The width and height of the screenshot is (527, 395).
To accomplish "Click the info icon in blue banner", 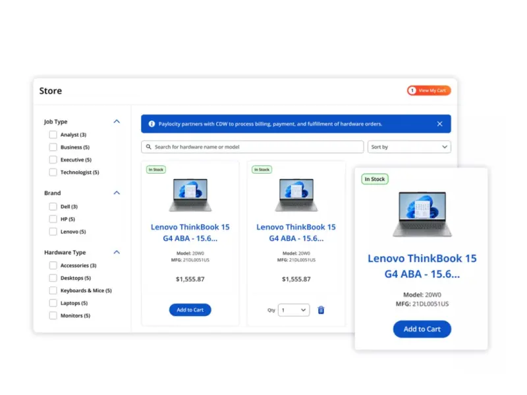I will pyautogui.click(x=152, y=124).
